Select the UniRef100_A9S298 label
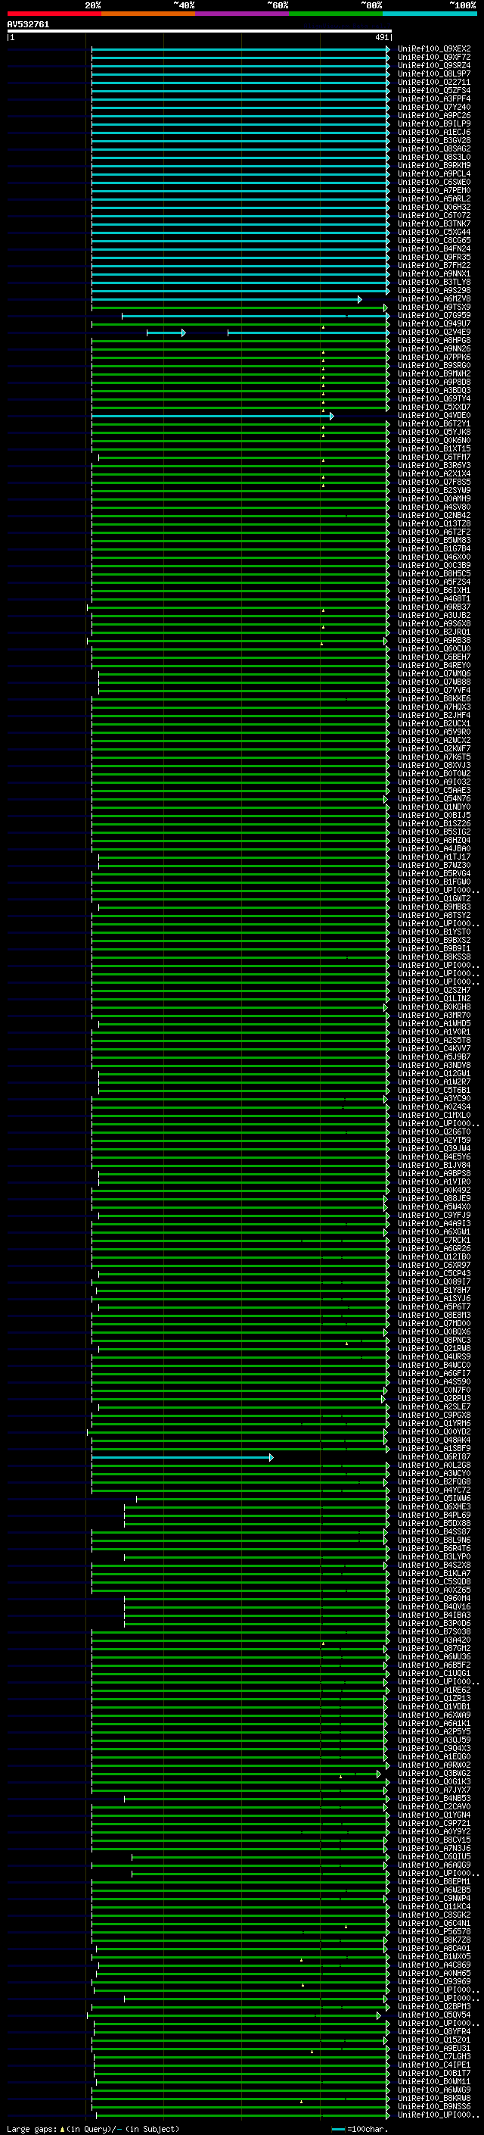This screenshot has height=2135, width=484. 433,290
